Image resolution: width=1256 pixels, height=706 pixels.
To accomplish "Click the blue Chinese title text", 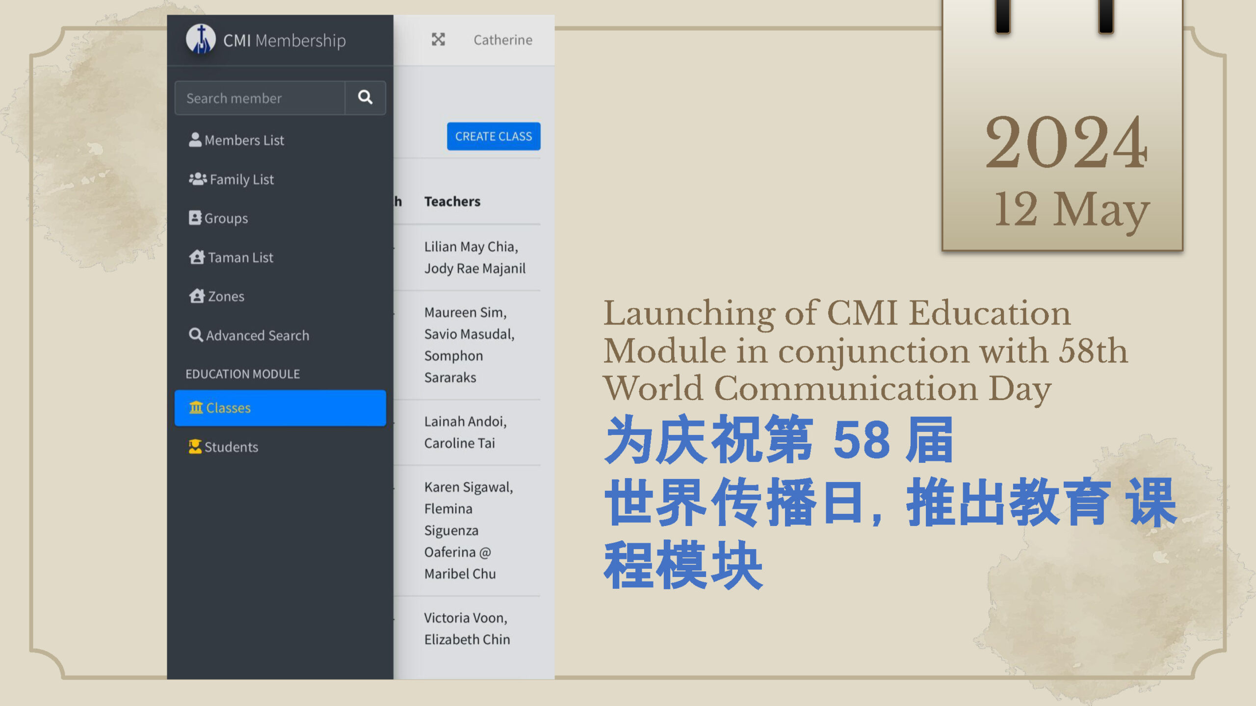I will [890, 502].
